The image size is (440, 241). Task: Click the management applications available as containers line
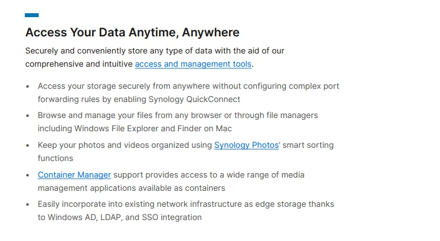click(x=131, y=188)
